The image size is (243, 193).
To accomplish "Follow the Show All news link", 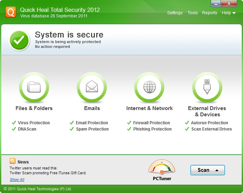I will click(17, 179).
